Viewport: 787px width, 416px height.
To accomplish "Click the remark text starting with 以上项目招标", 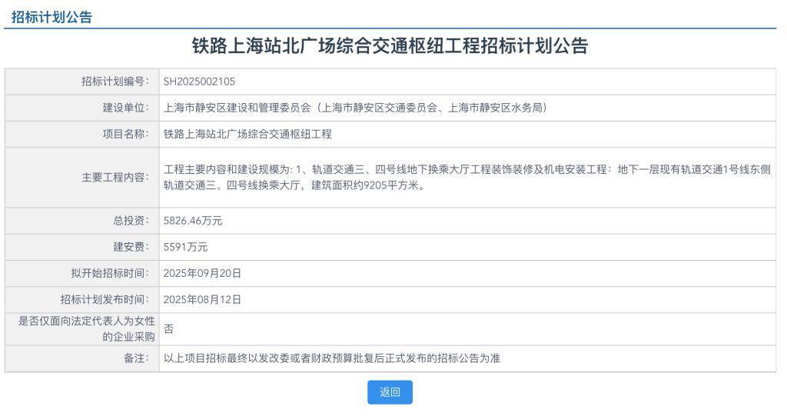I will tap(331, 358).
